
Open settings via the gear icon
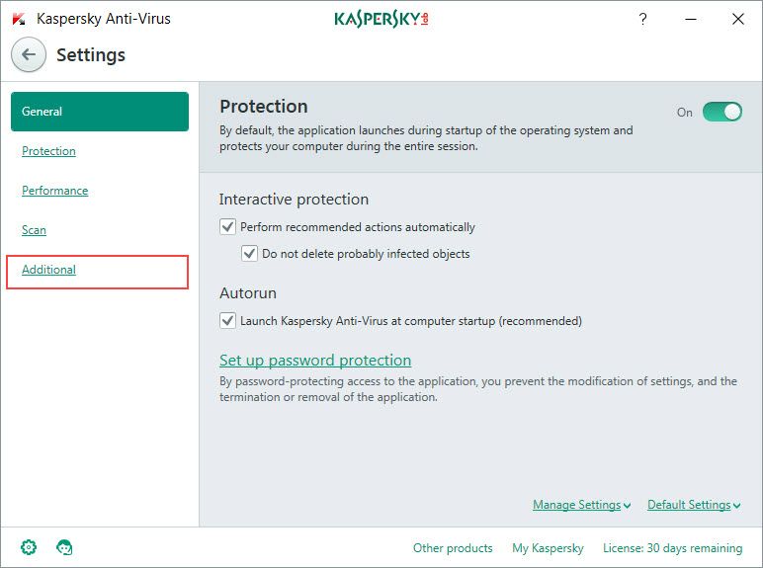(x=29, y=547)
